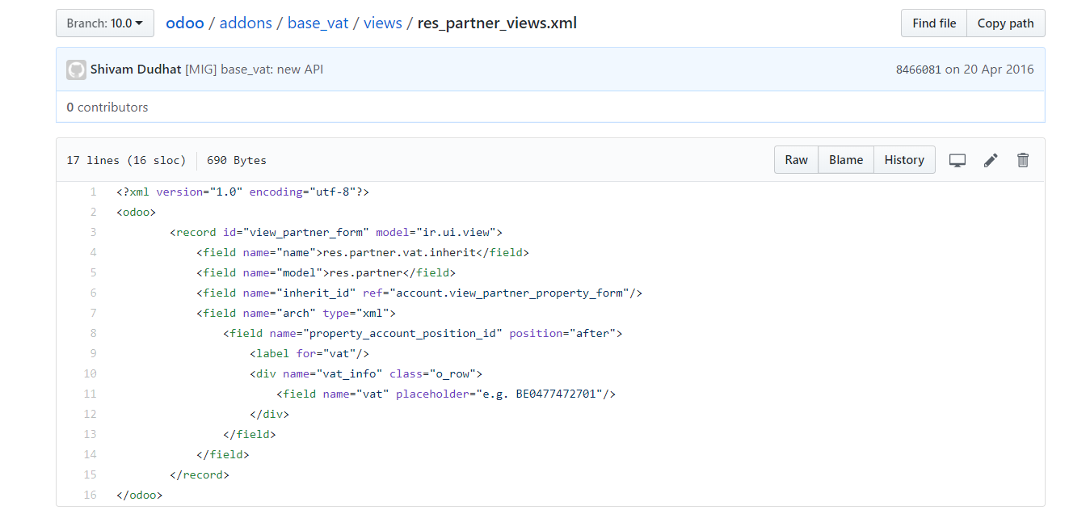This screenshot has width=1069, height=527.
Task: Click Shivam Dudhat's avatar image
Action: pyautogui.click(x=76, y=70)
